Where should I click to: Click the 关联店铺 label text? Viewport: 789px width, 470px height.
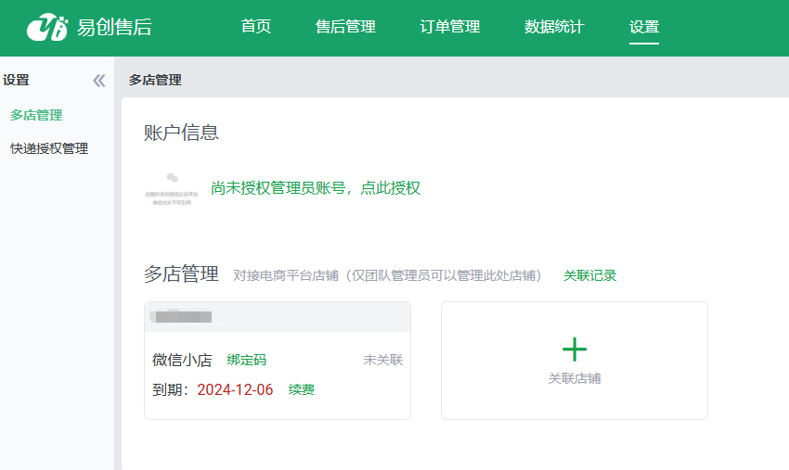click(575, 378)
